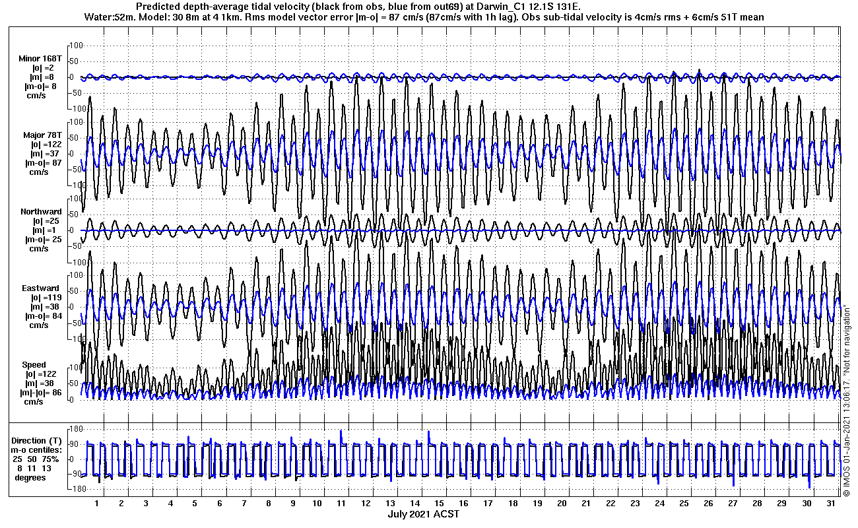Viewport: 858px width, 528px height.
Task: Select the 'Direction (T)' panel label
Action: coord(38,440)
